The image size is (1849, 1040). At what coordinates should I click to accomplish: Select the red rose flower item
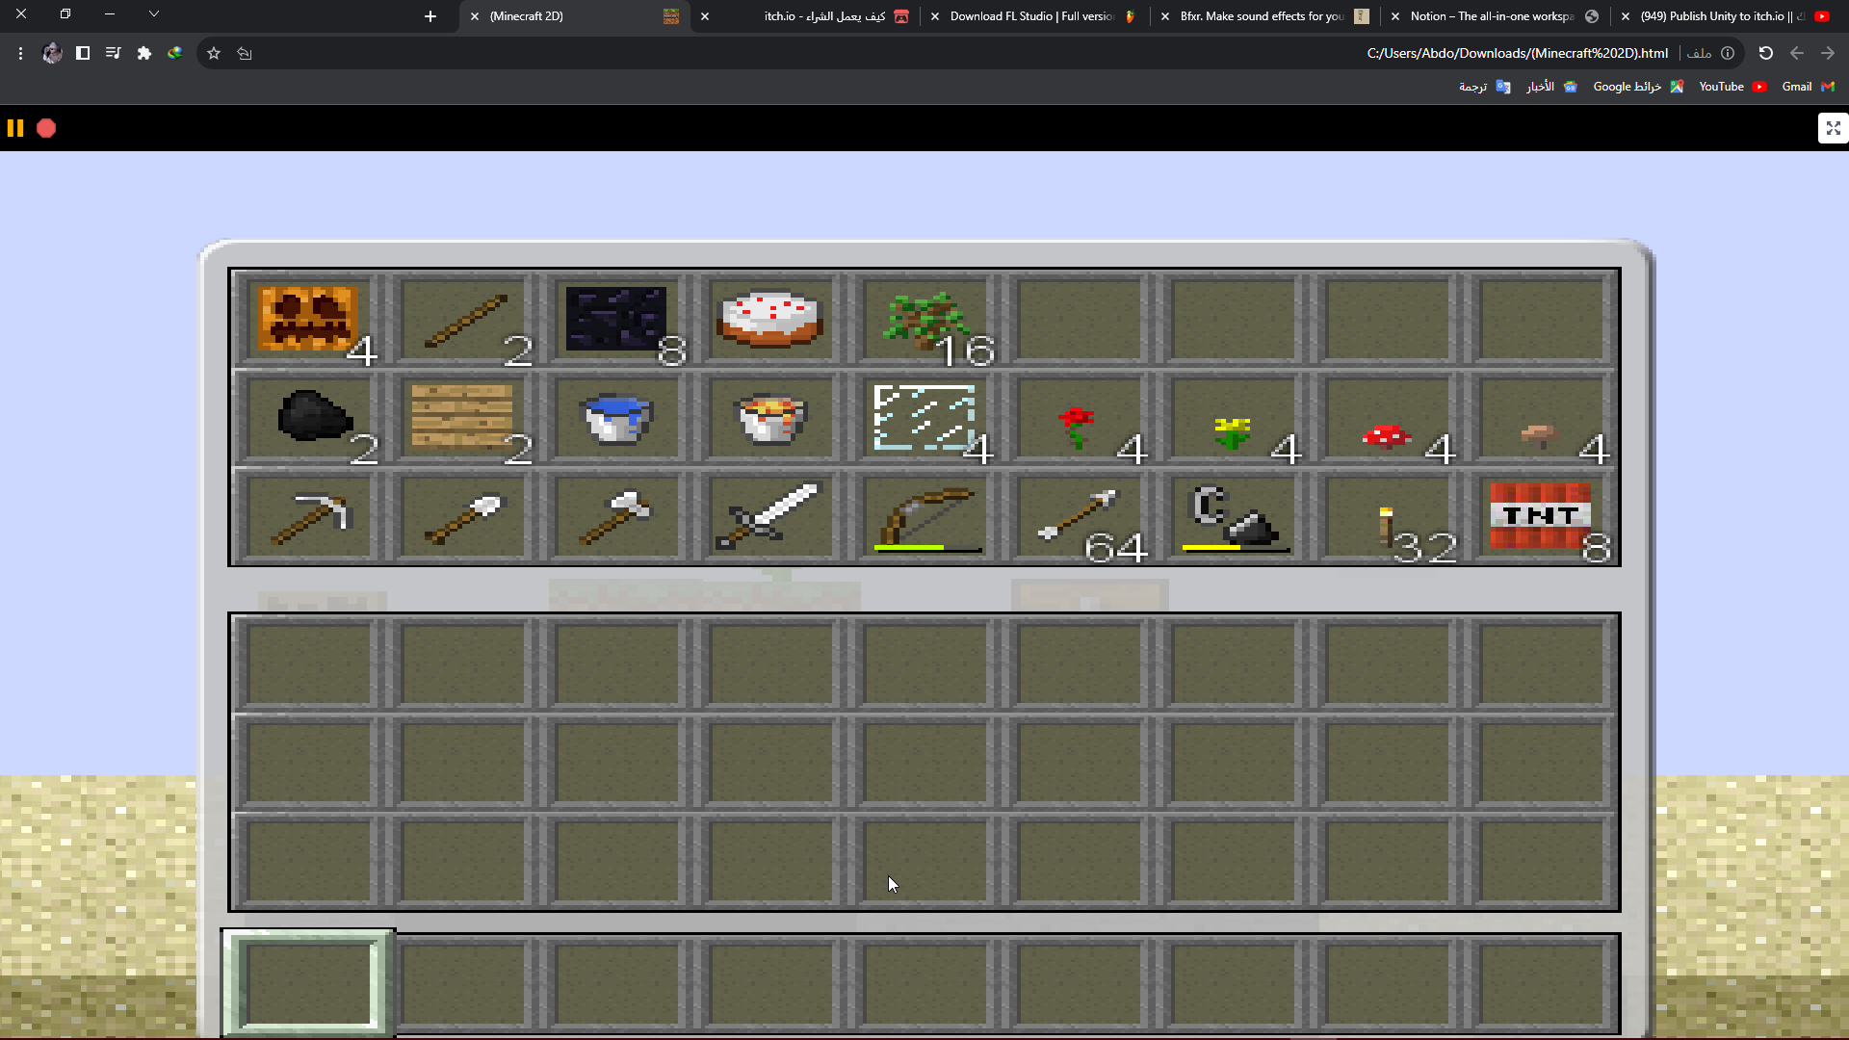1077,428
